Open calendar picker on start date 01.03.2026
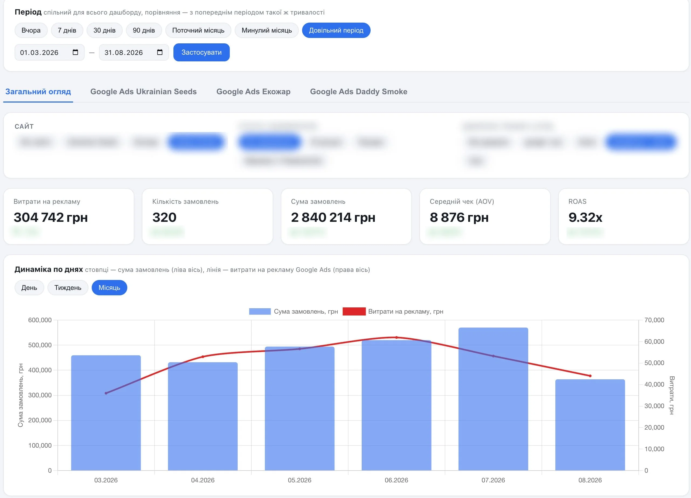This screenshot has width=691, height=498. (x=75, y=52)
